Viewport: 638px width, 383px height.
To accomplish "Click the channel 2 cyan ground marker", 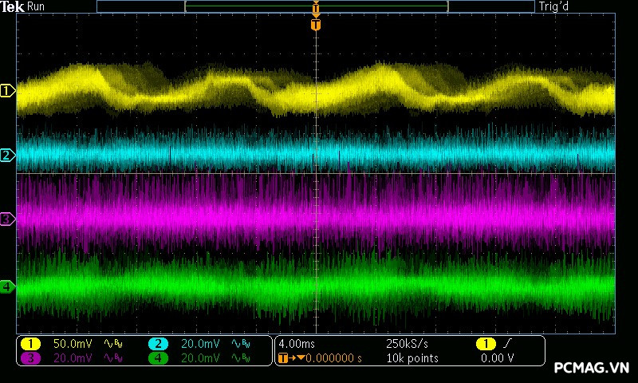I will (x=7, y=155).
